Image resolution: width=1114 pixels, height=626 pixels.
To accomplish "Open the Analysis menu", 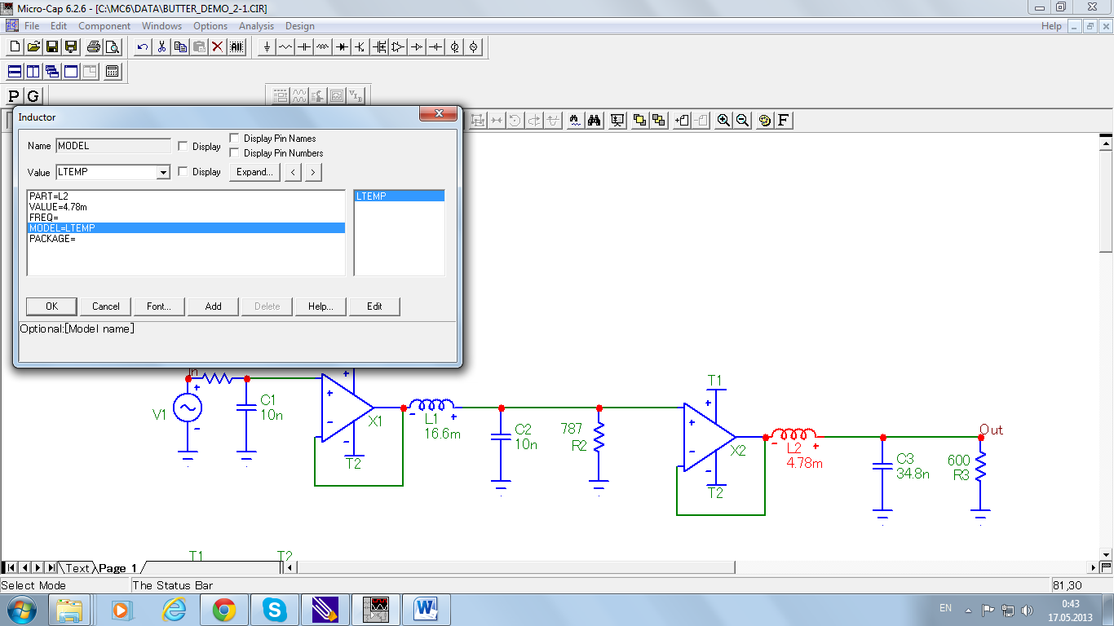I will 257,26.
